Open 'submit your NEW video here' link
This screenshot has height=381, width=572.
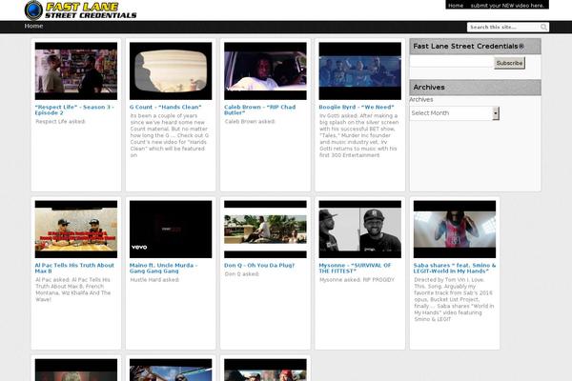coord(507,6)
